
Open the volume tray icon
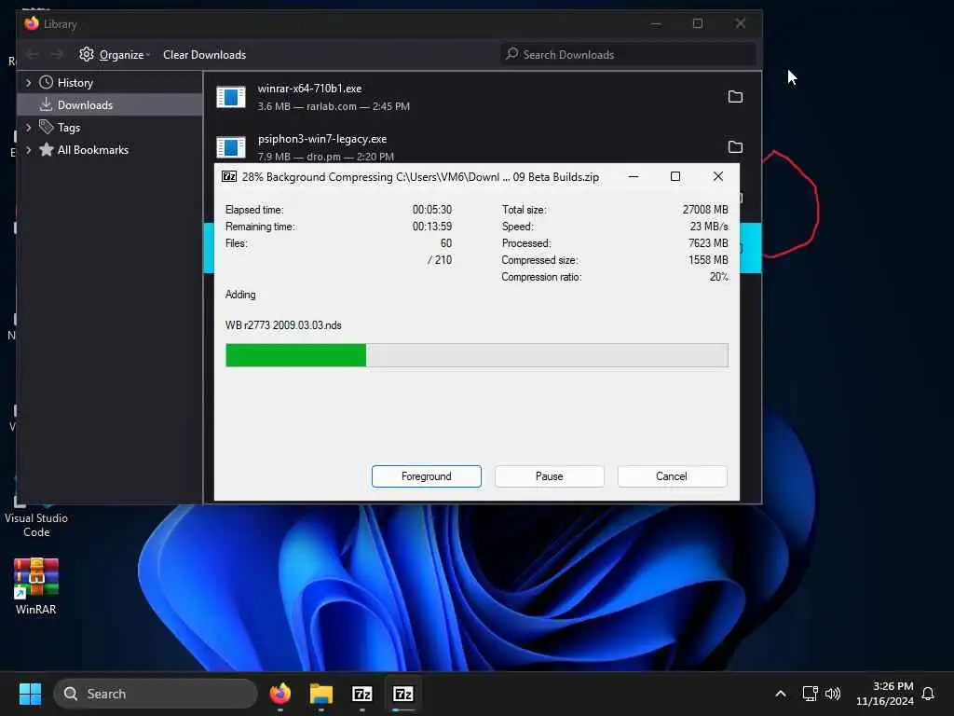[833, 694]
